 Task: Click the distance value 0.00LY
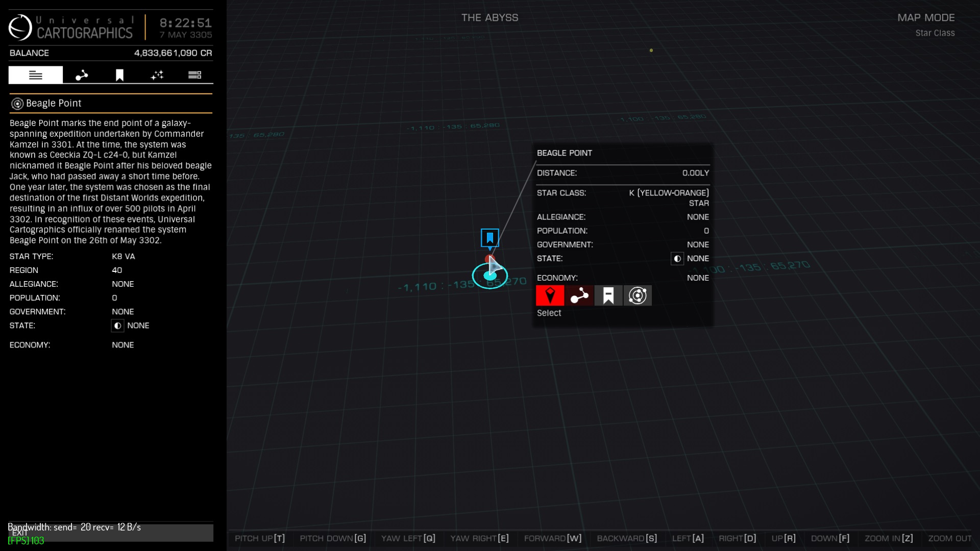[696, 173]
